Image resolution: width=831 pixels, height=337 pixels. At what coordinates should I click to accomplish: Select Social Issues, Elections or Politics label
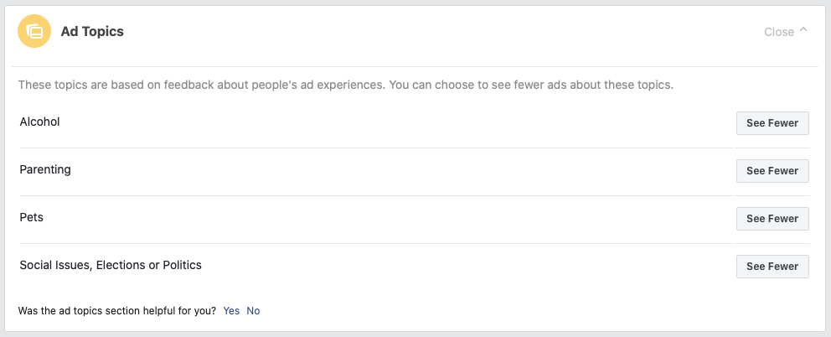pos(111,265)
